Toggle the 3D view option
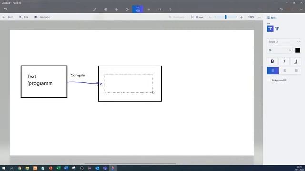 197,17
